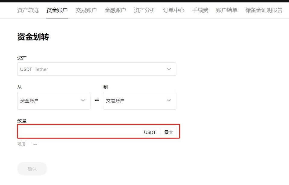This screenshot has width=289, height=185.
Task: View the 资产分析 section
Action: [x=144, y=9]
